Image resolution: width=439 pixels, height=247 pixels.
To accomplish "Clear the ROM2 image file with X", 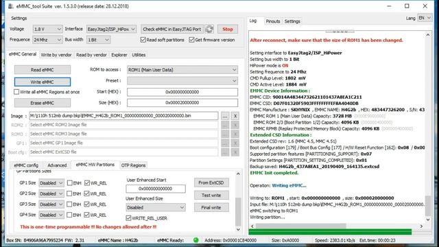I will click(235, 125).
